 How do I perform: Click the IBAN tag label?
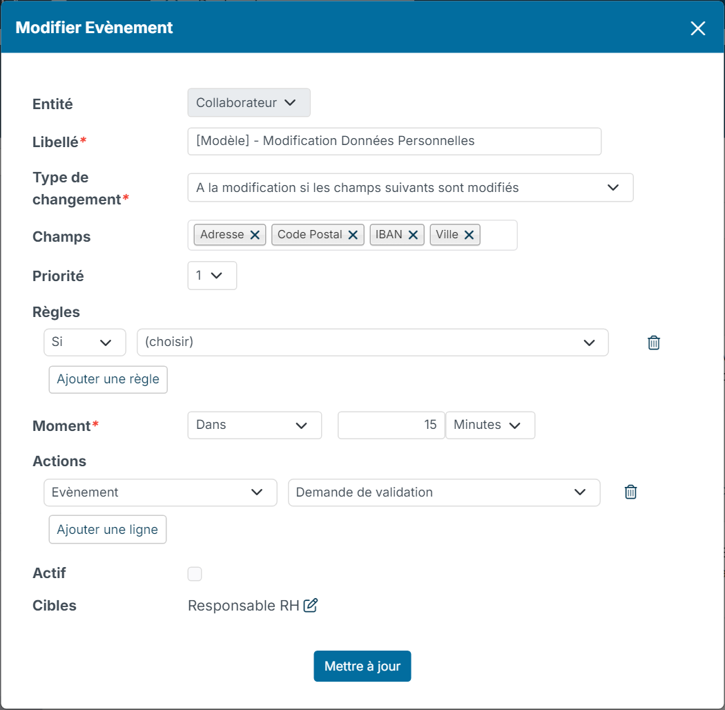[x=389, y=235]
